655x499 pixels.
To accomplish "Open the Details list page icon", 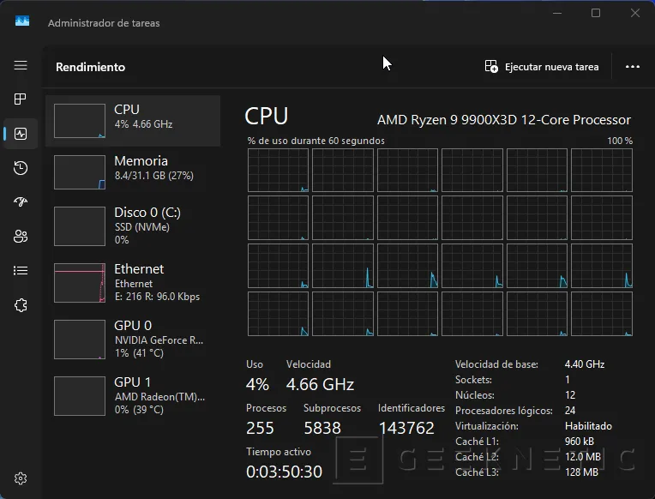I will [x=21, y=271].
